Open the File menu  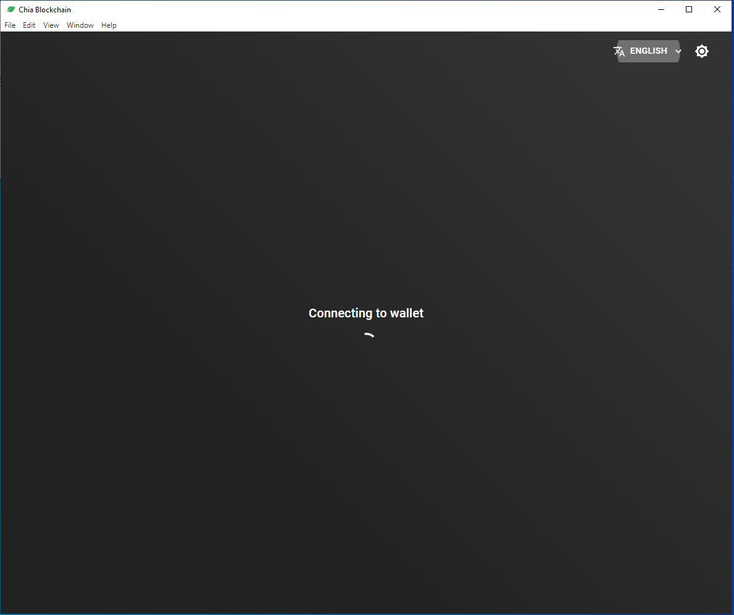(10, 25)
